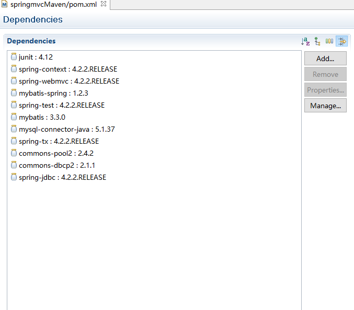The image size is (354, 310).
Task: Click jar icon next to mysql-connector-java
Action: point(14,129)
